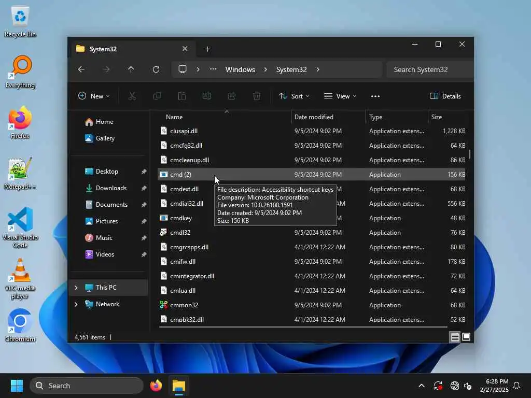Show hidden system tray icons
The image size is (531, 398).
422,386
